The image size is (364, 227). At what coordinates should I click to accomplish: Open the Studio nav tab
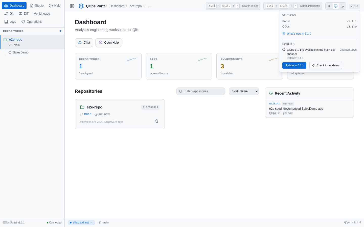[x=37, y=6]
